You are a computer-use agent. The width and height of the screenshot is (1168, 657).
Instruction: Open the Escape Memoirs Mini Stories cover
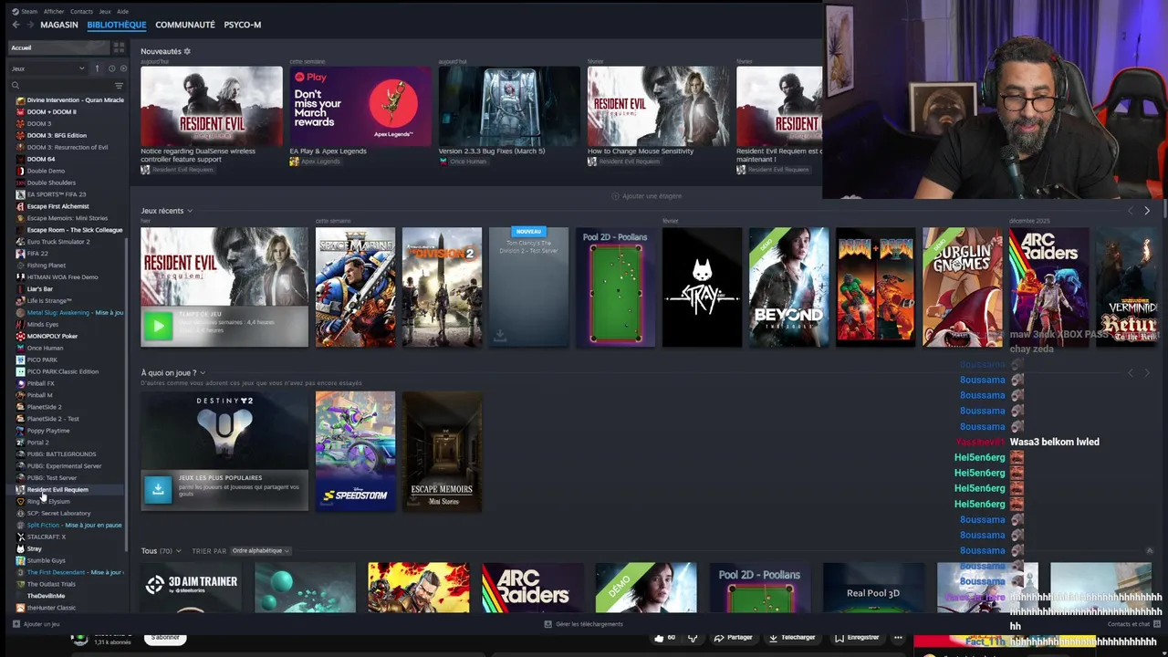442,451
